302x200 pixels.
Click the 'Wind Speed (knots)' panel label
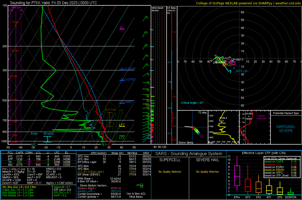click(x=157, y=9)
